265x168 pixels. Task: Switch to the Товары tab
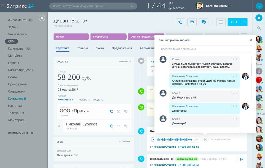(x=82, y=48)
